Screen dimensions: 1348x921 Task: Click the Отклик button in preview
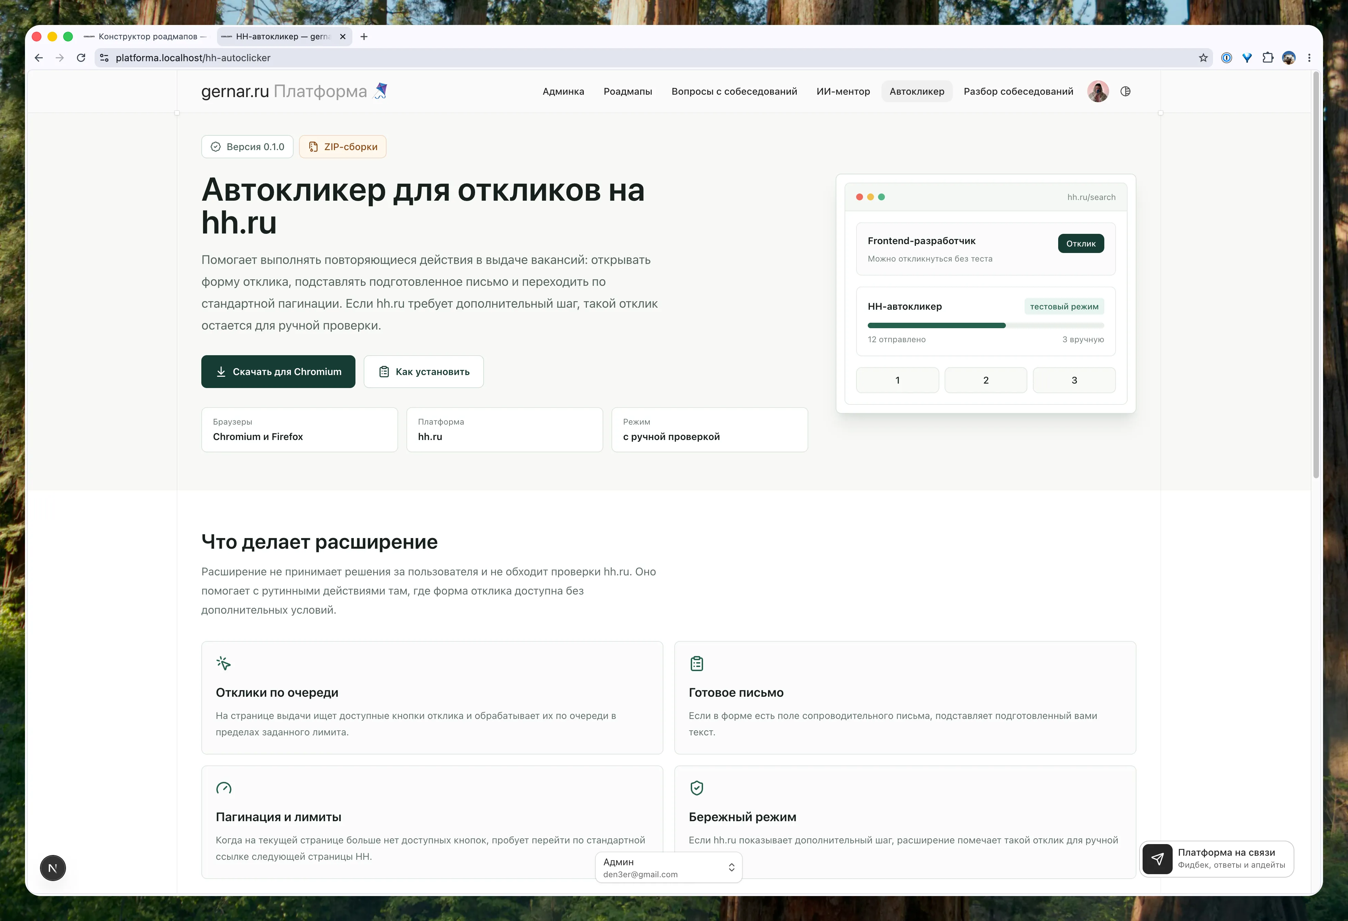(x=1081, y=243)
